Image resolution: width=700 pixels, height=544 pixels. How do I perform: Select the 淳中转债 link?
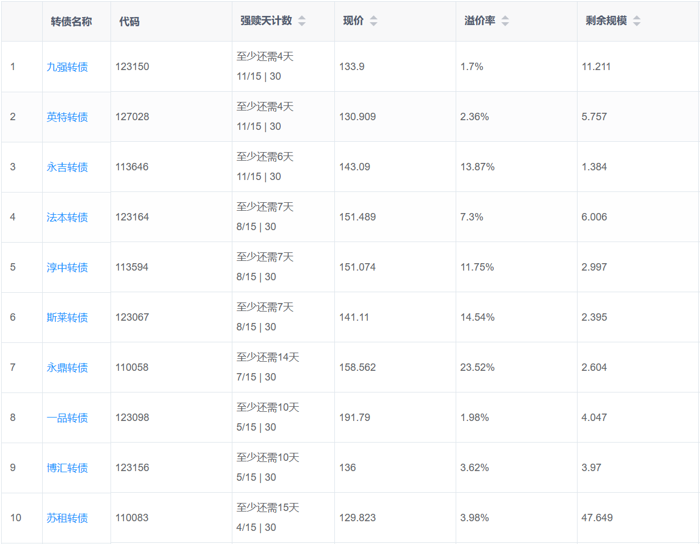67,268
